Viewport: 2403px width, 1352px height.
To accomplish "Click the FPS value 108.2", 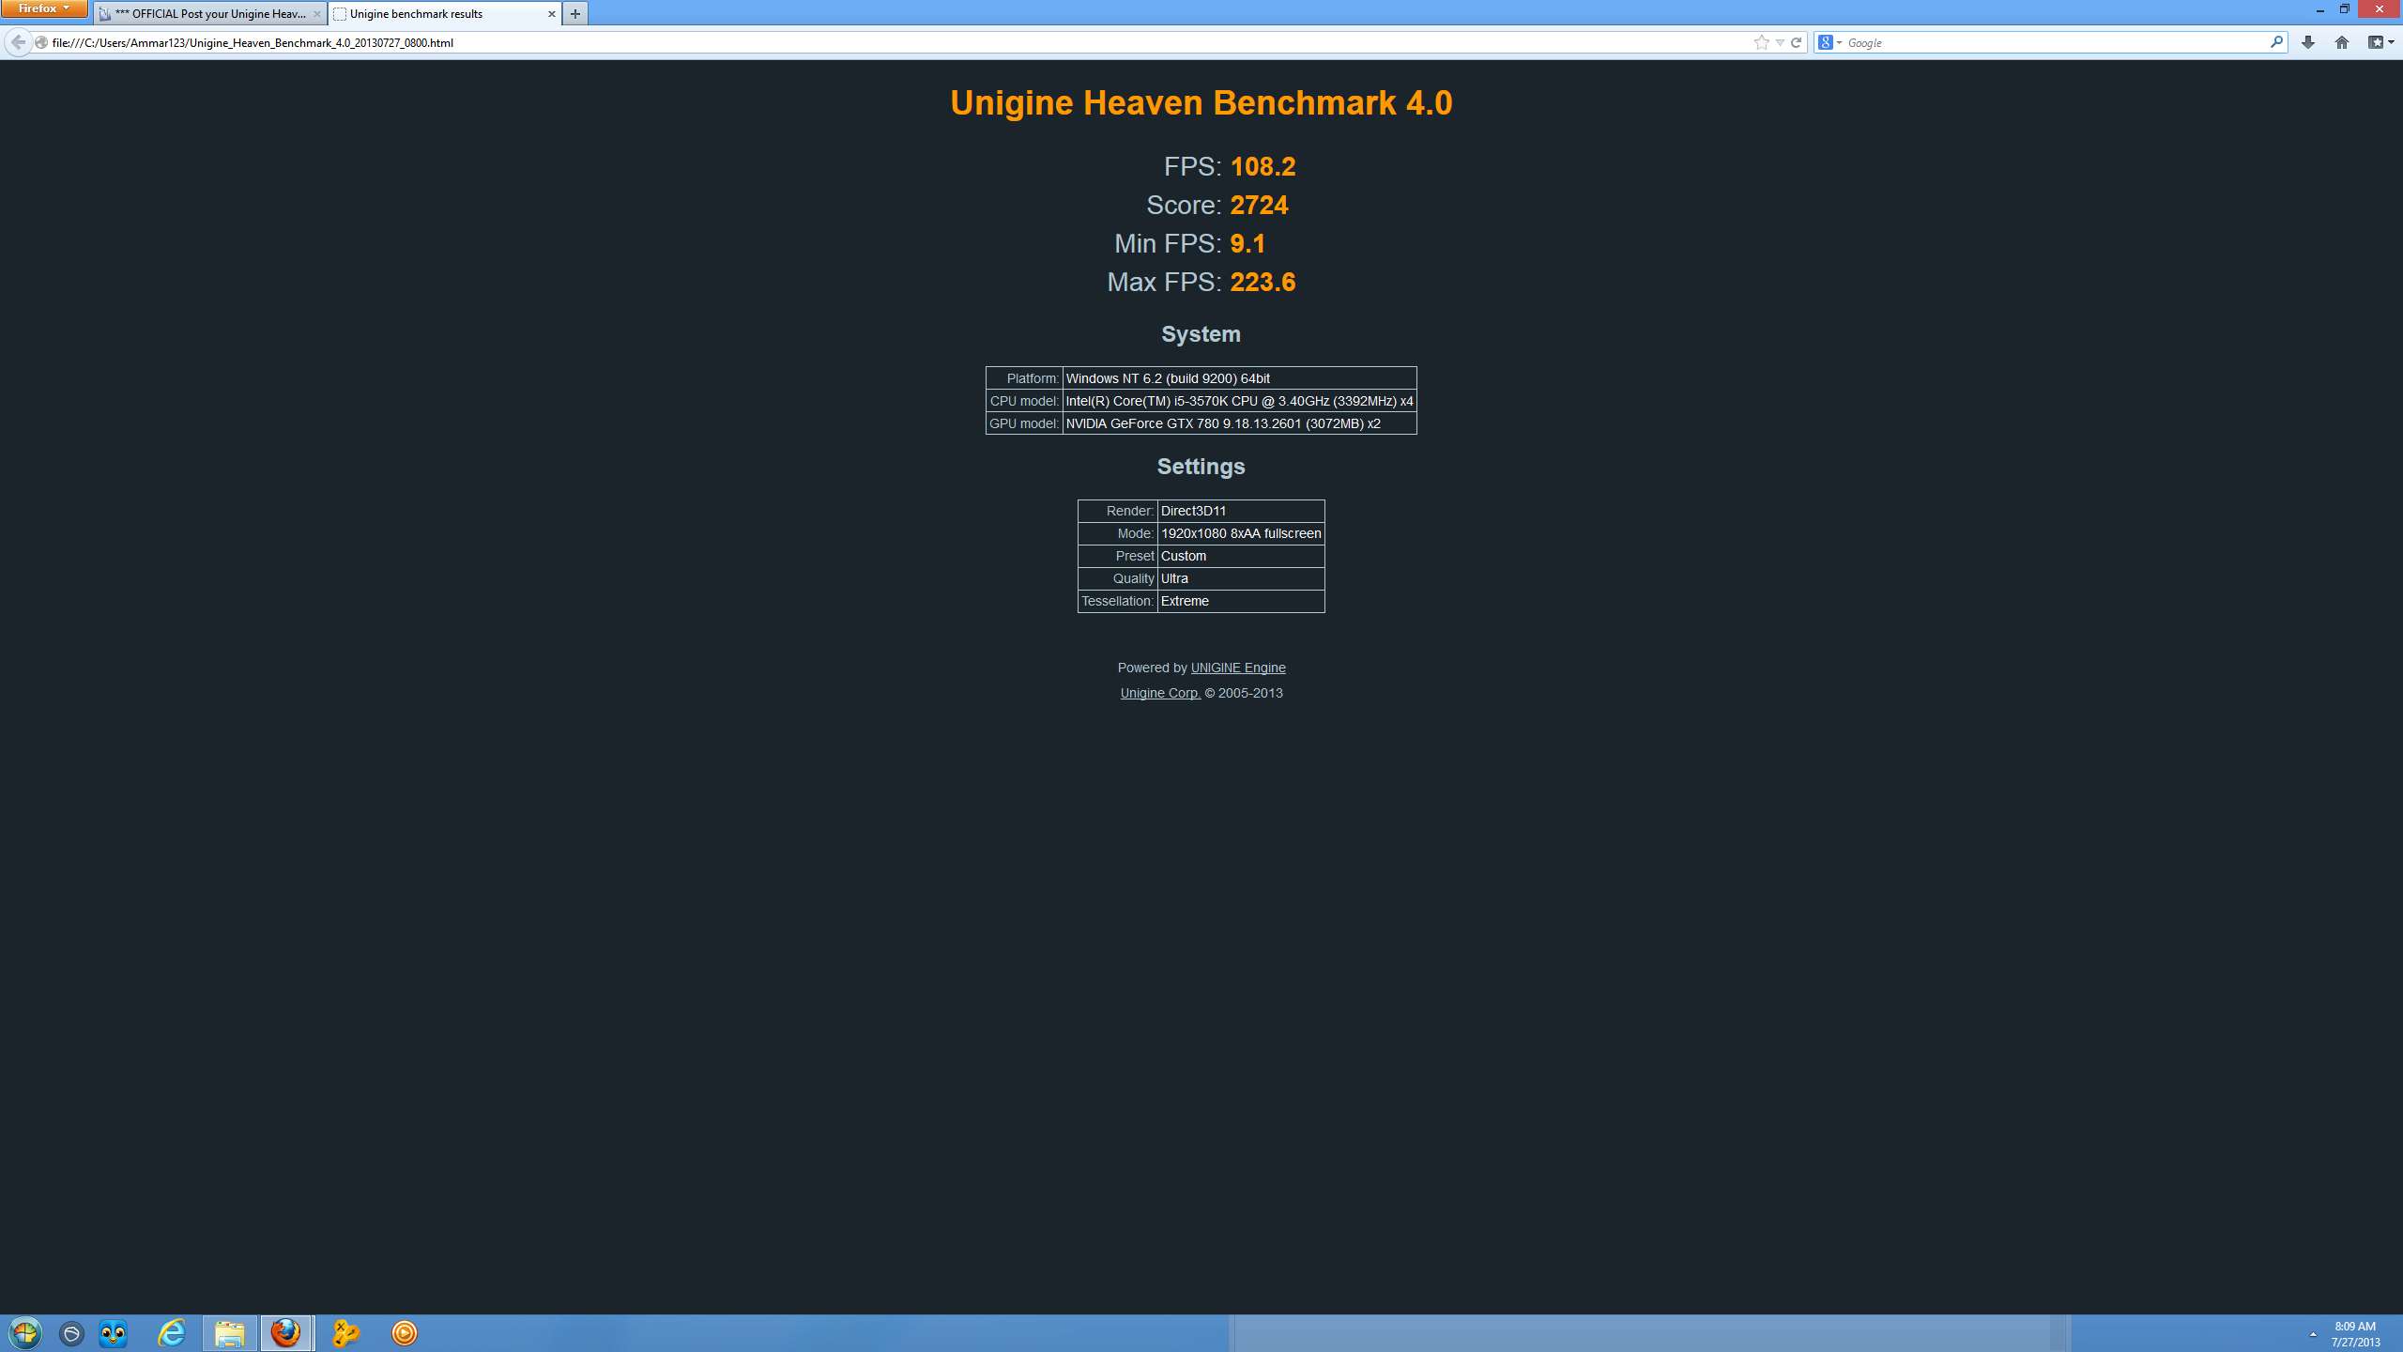I will point(1263,166).
